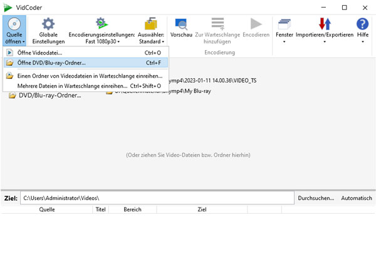
Task: Click Importieren/Exportieren arrows icon
Action: pyautogui.click(x=325, y=24)
